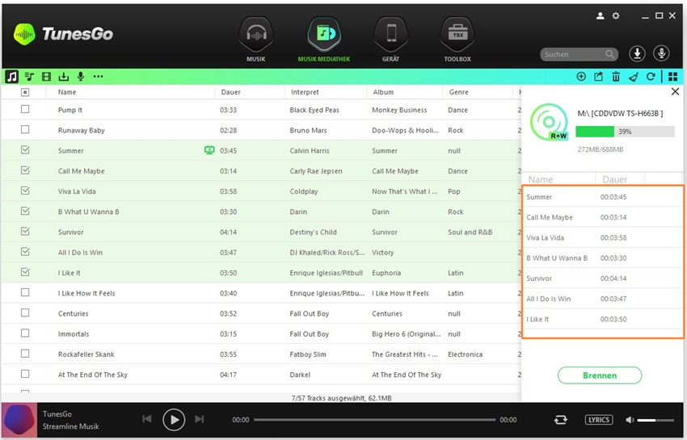687x440 pixels.
Task: Toggle repeat mode icon
Action: pyautogui.click(x=560, y=420)
